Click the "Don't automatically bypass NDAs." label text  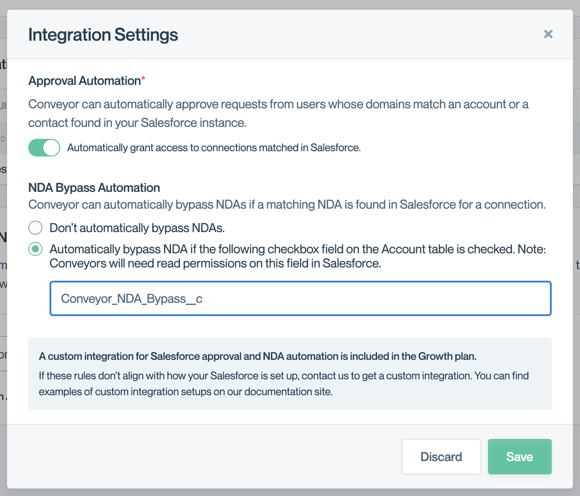pyautogui.click(x=137, y=228)
